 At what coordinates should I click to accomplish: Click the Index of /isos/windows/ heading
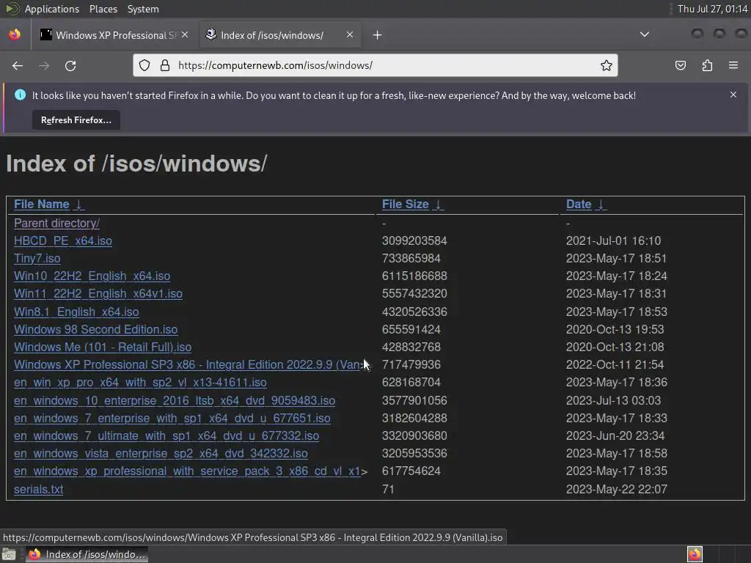point(136,163)
